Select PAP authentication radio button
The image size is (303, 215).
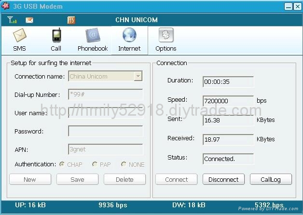[95, 164]
